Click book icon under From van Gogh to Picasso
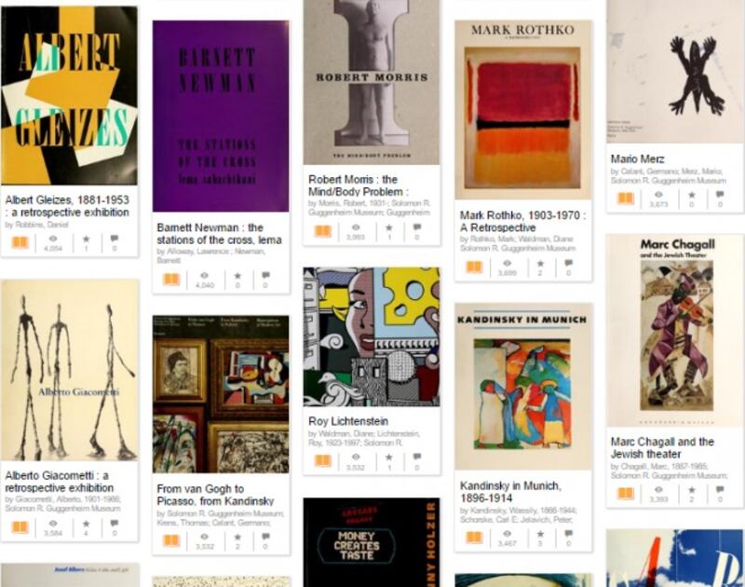The width and height of the screenshot is (745, 587). click(171, 540)
